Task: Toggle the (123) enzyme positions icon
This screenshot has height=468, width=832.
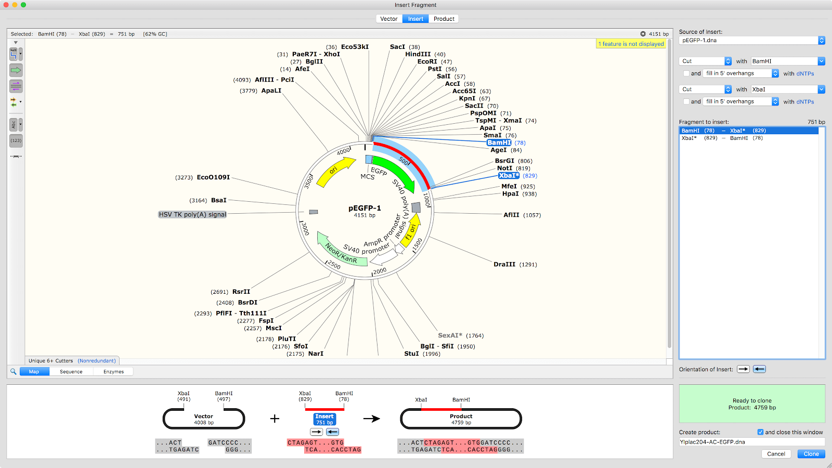Action: coord(16,140)
